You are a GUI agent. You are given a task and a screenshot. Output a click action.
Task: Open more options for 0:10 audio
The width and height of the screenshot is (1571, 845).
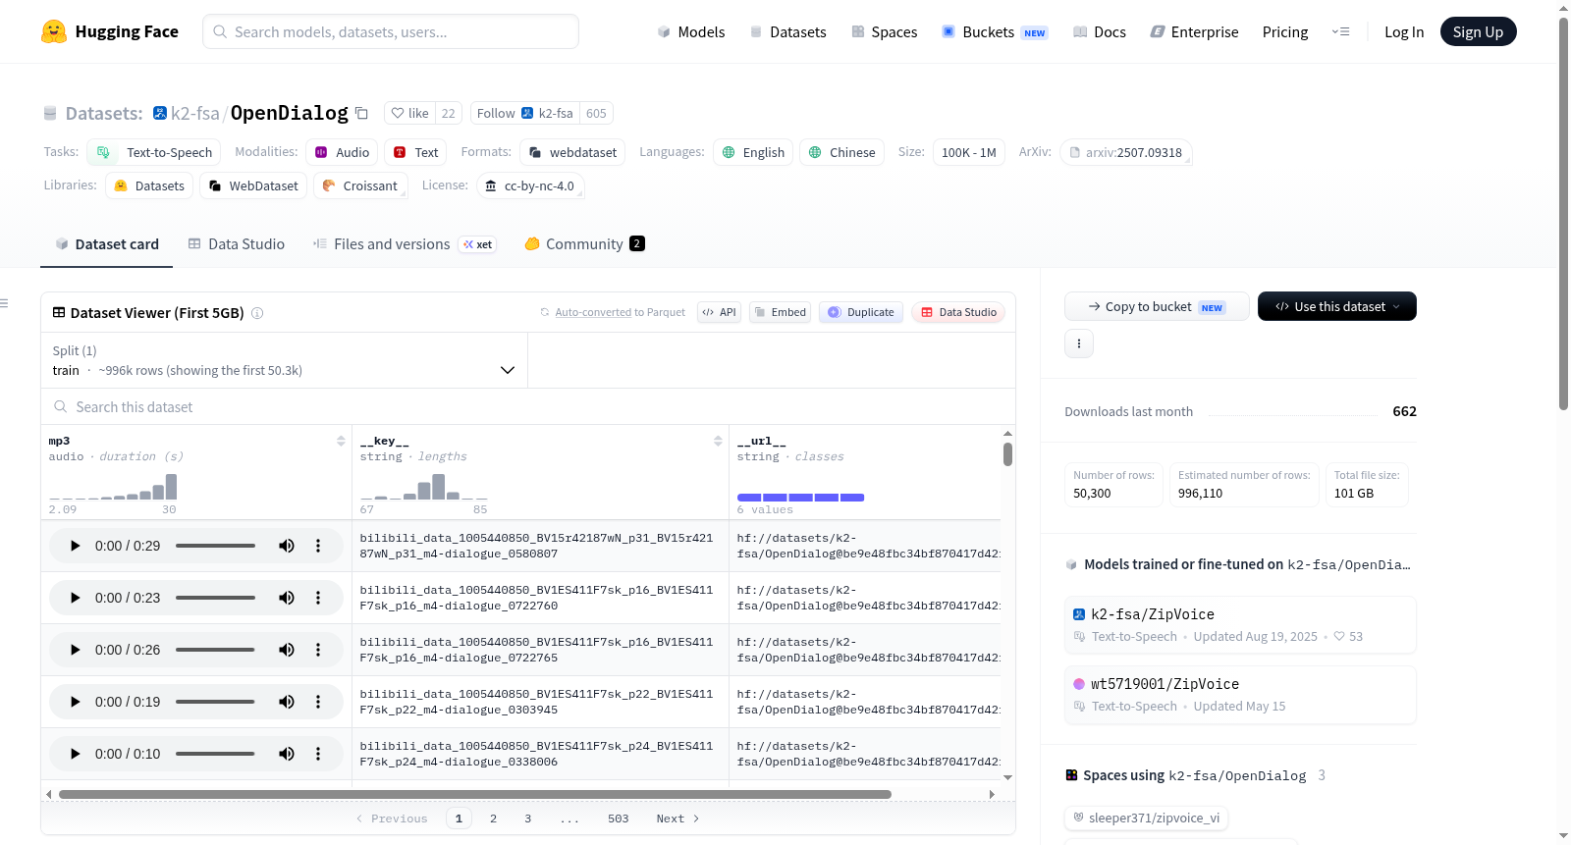(318, 754)
